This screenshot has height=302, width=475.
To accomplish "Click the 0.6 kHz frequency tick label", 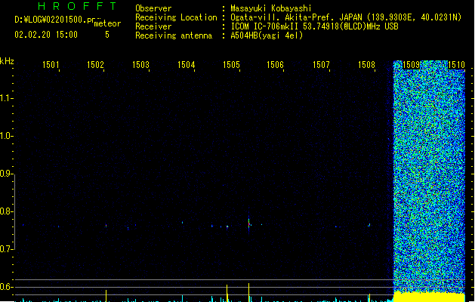I will tap(5, 287).
